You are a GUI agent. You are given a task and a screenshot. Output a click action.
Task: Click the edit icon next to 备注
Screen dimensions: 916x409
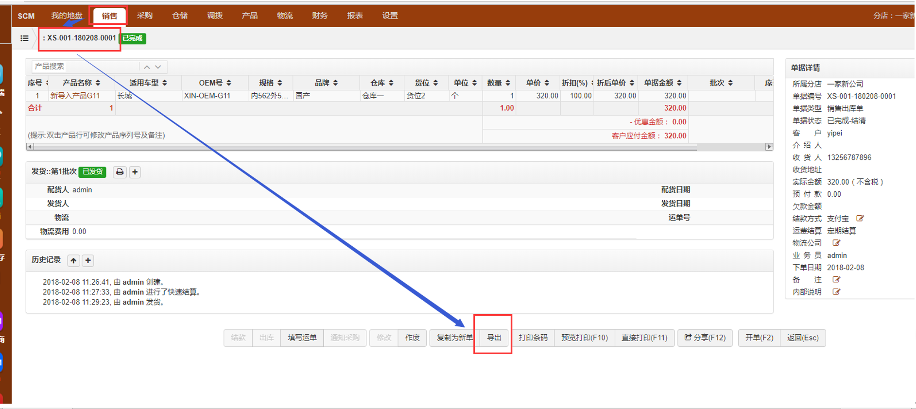tap(836, 280)
